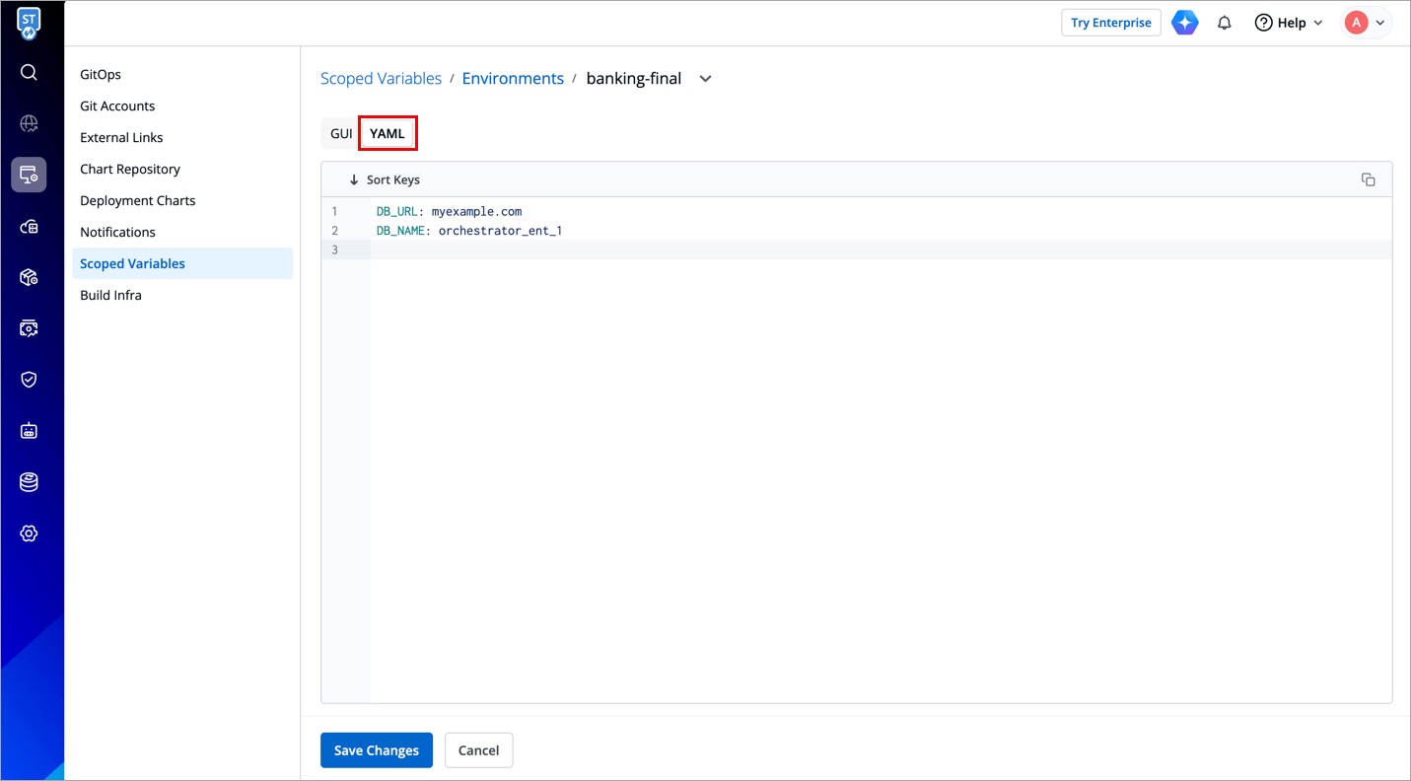Viewport: 1411px width, 781px height.
Task: Open Git Accounts in the settings menu
Action: [x=117, y=106]
